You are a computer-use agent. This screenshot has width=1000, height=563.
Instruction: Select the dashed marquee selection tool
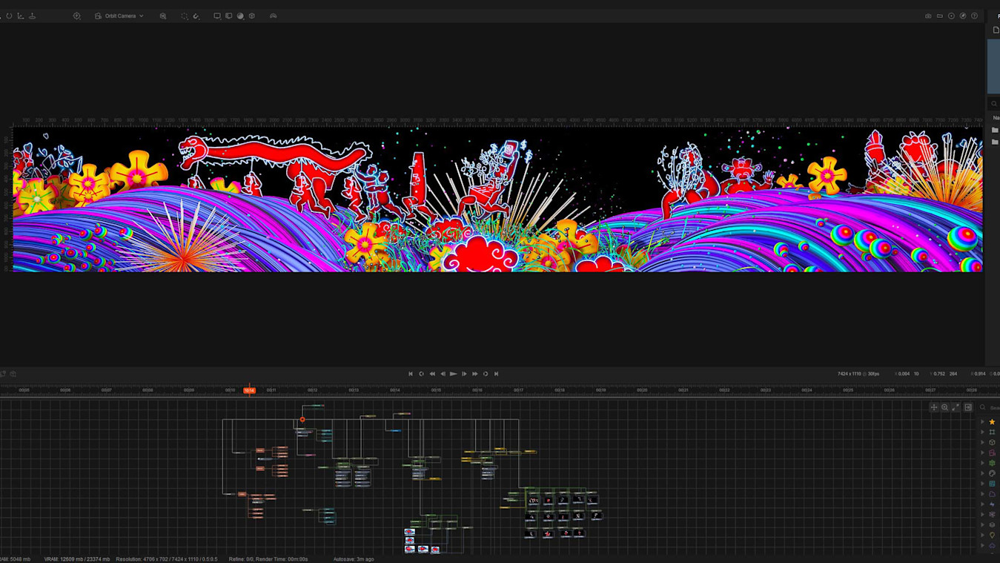pyautogui.click(x=185, y=16)
